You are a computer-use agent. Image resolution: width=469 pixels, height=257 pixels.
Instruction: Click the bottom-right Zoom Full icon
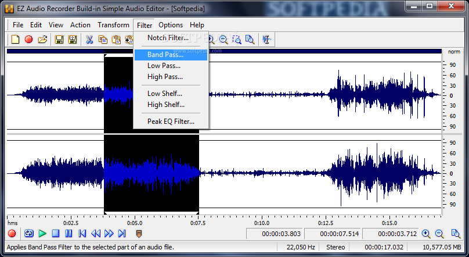pos(456,234)
